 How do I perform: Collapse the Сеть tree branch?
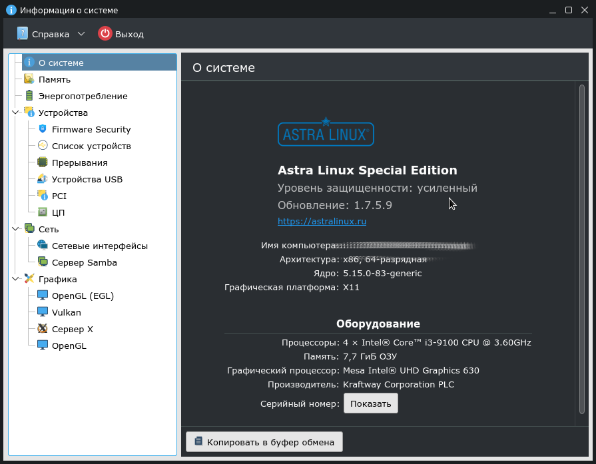(x=15, y=228)
